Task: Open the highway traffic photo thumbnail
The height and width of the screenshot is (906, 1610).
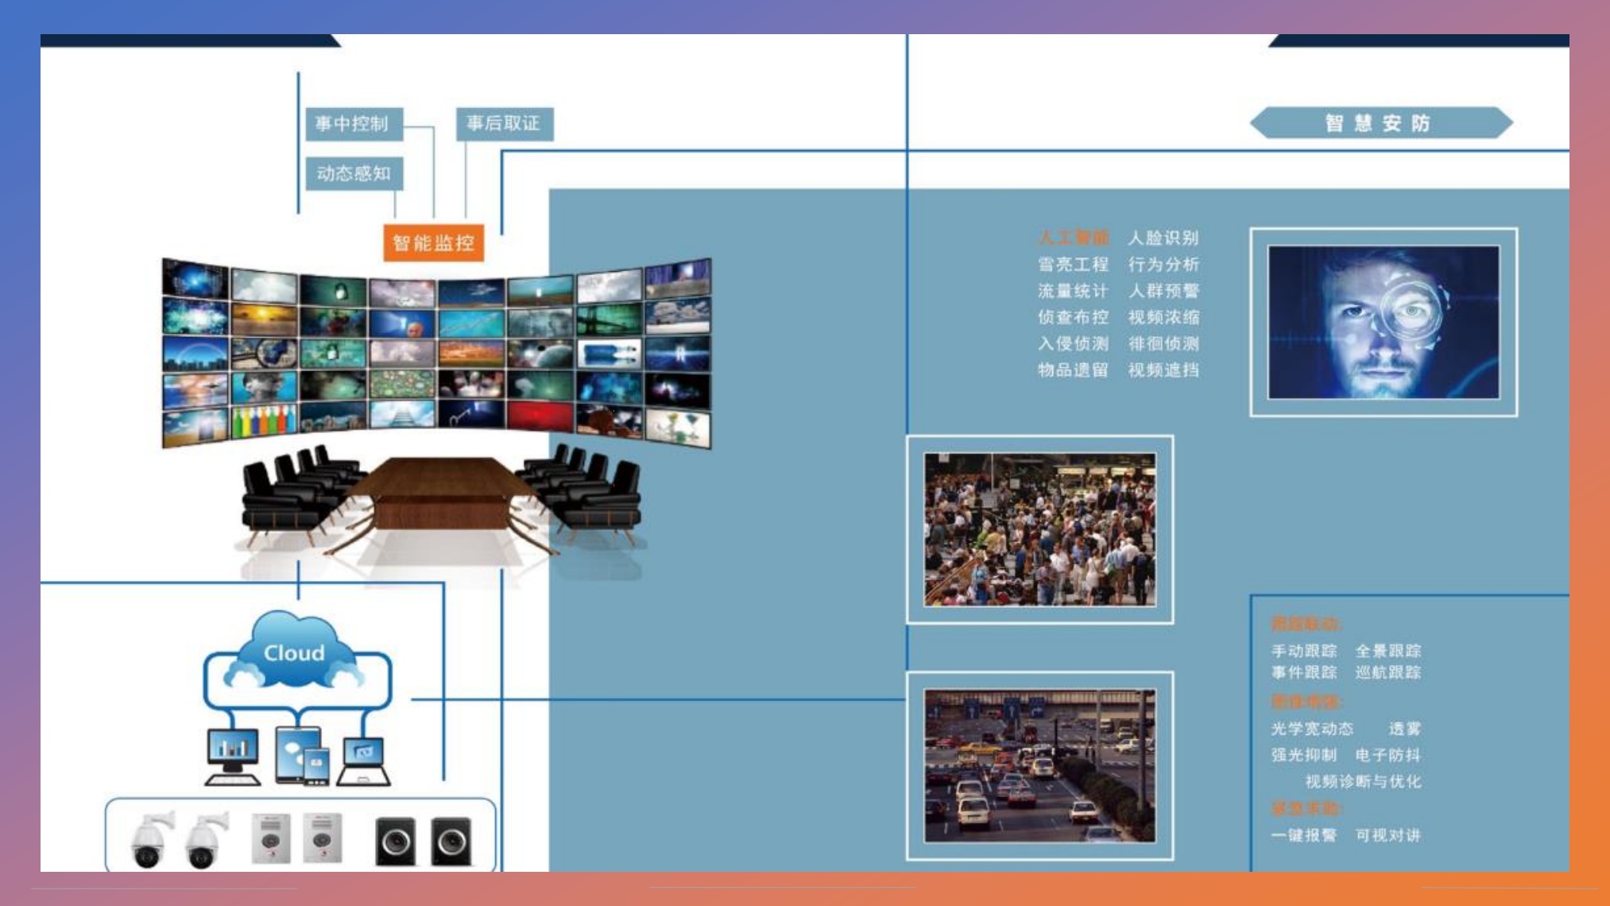Action: click(x=1039, y=765)
